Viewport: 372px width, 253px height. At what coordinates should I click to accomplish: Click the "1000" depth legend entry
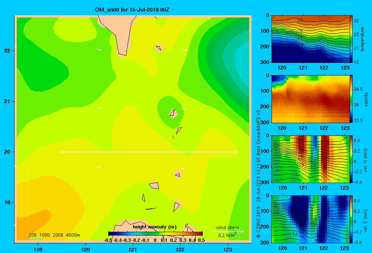click(x=44, y=235)
